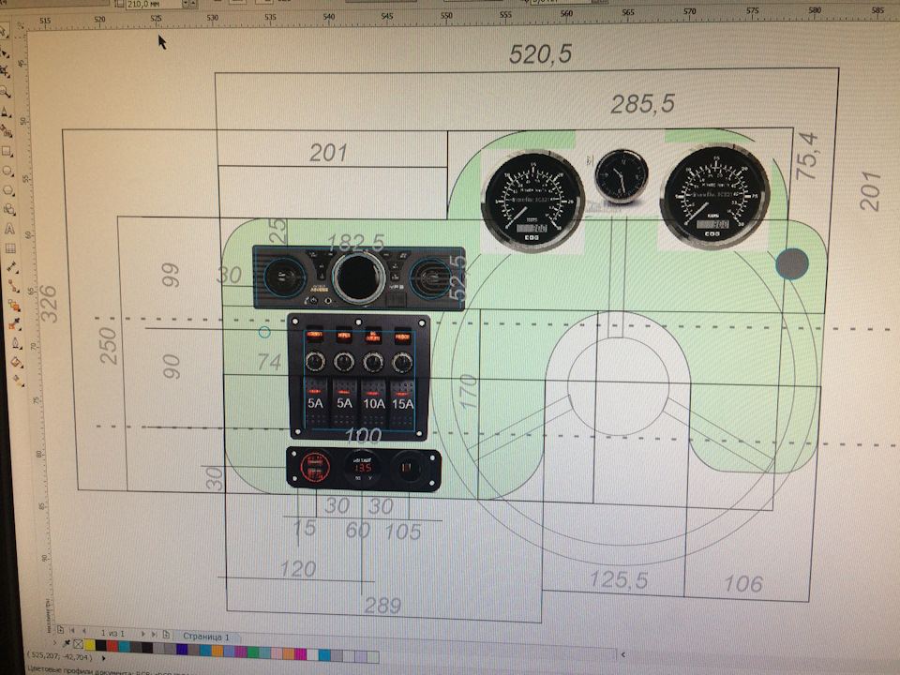The height and width of the screenshot is (675, 900).
Task: Select the Polygon tool in toolbox
Action: tap(8, 190)
